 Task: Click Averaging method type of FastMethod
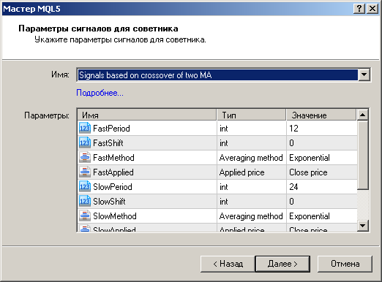[252, 158]
